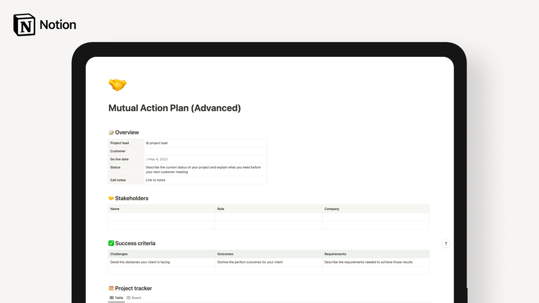Click the Name column header
Screen dimensions: 539x303
tap(161, 209)
